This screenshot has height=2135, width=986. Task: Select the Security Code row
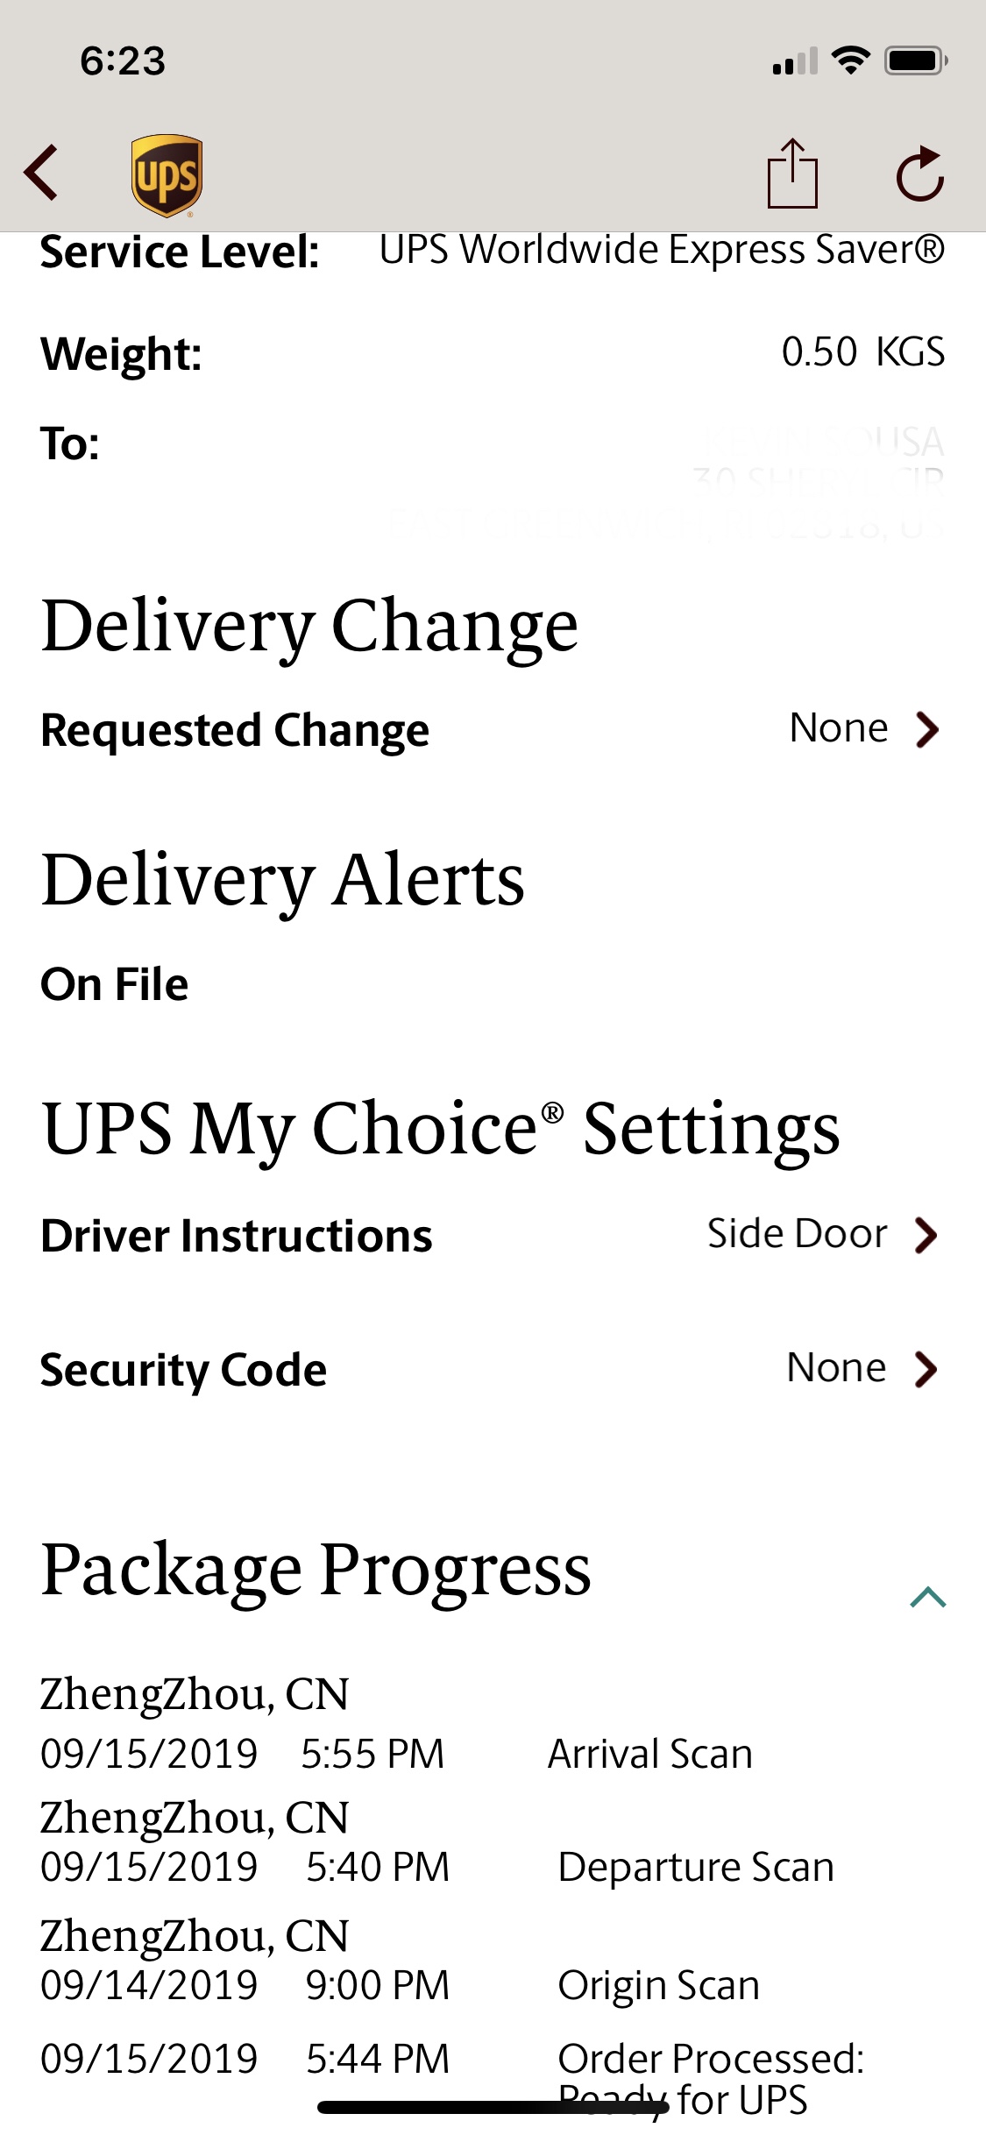point(493,1369)
